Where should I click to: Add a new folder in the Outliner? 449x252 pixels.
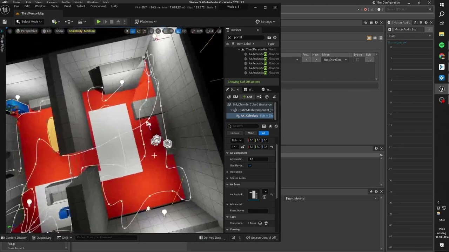point(269,37)
